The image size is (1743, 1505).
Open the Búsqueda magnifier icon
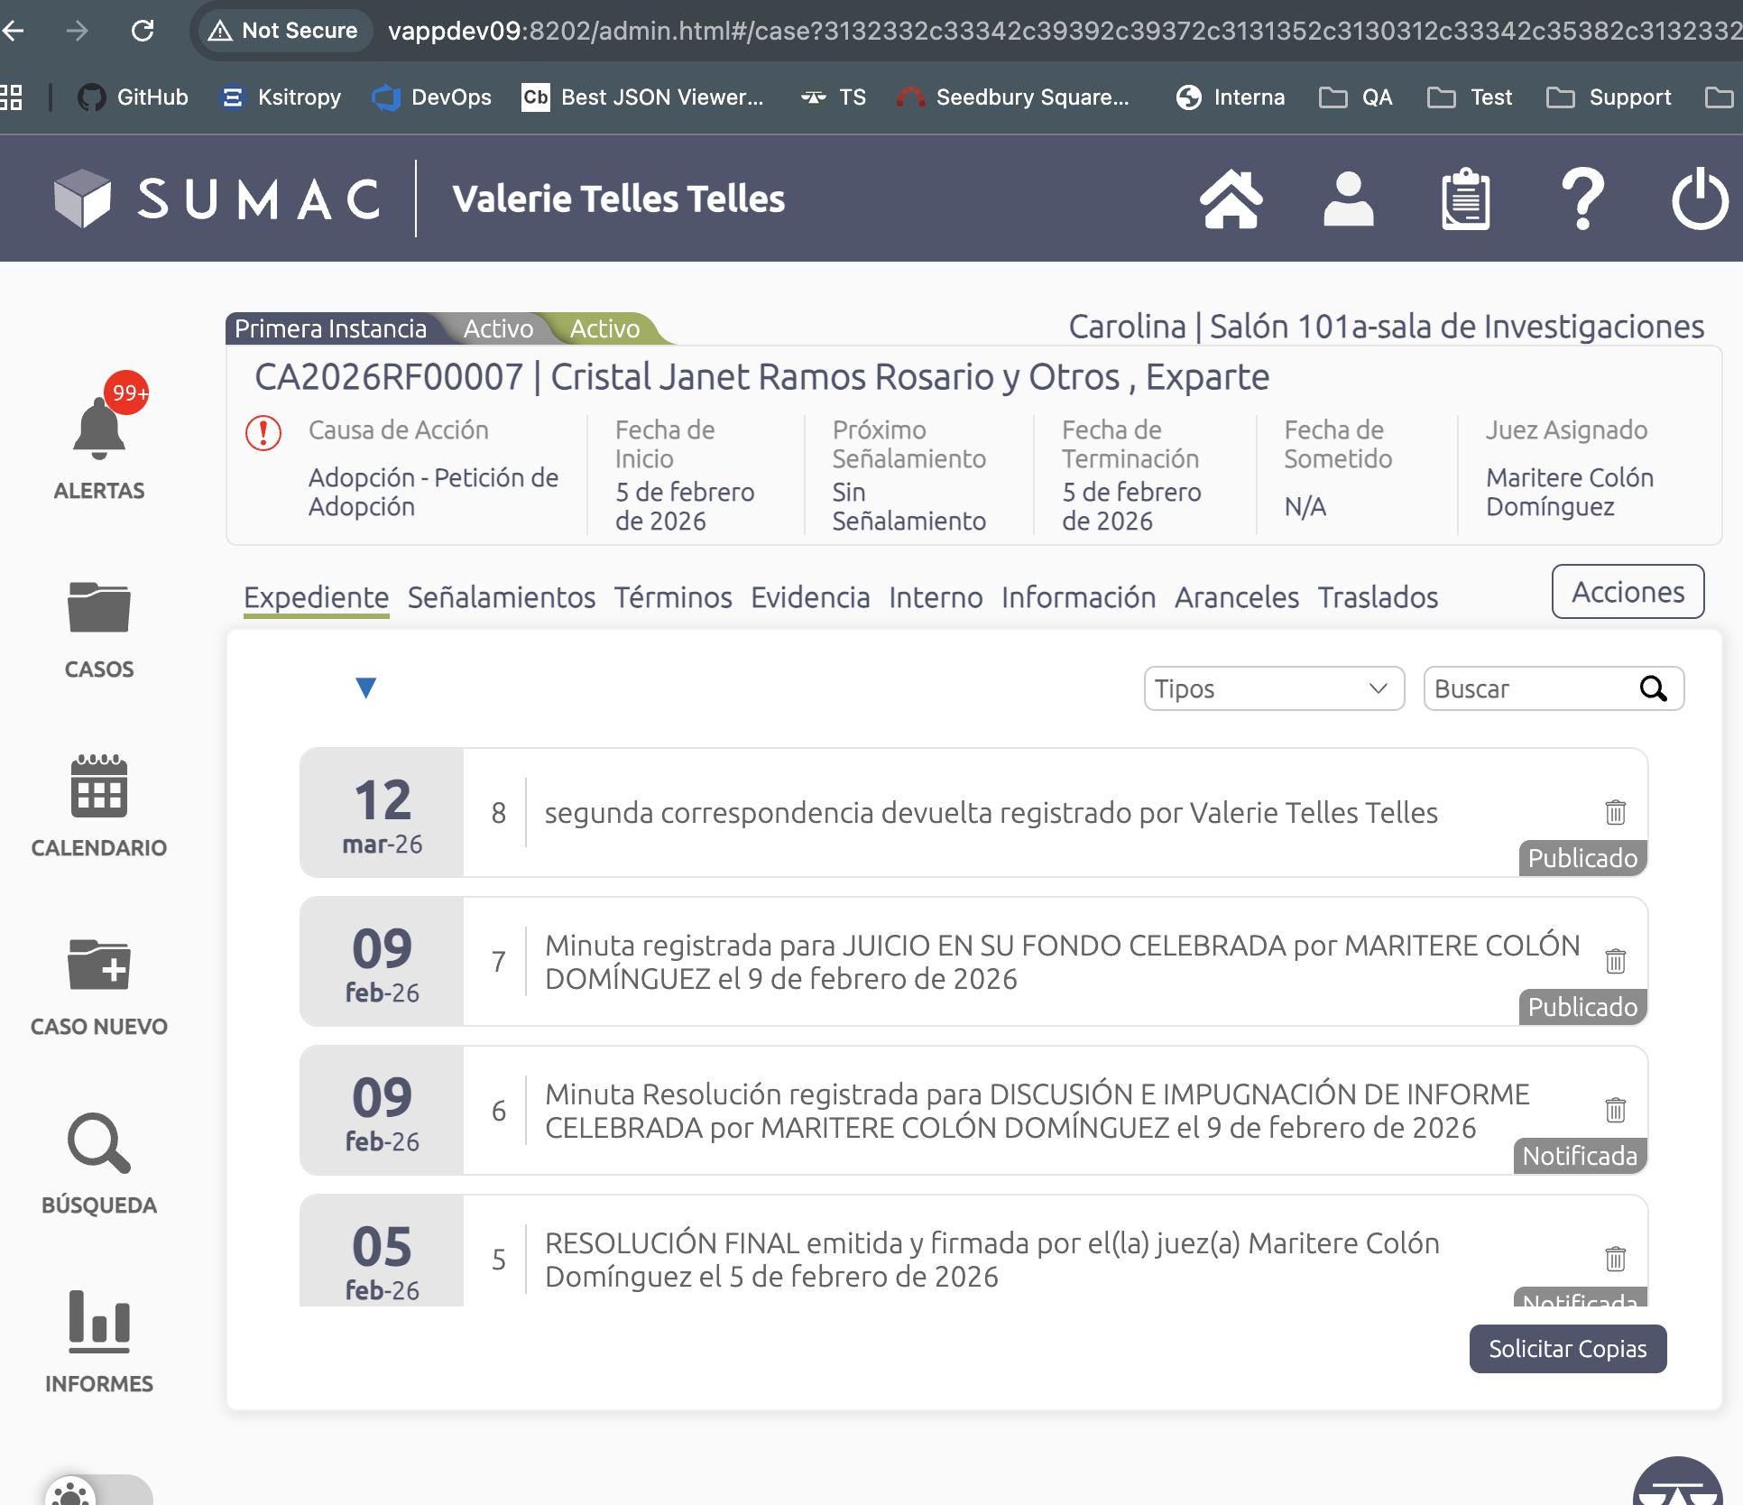point(98,1143)
